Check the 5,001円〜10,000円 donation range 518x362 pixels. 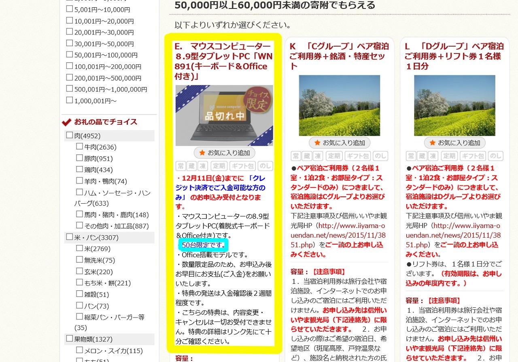[70, 9]
